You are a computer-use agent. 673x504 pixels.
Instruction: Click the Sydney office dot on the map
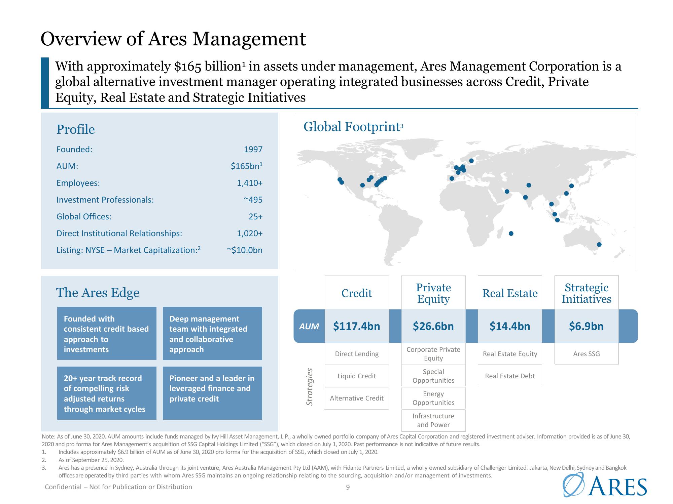pyautogui.click(x=599, y=244)
